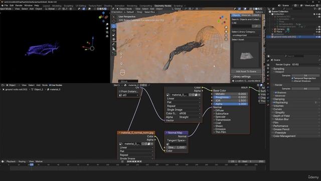
Task: Open the Render menu in top bar
Action: click(19, 6)
